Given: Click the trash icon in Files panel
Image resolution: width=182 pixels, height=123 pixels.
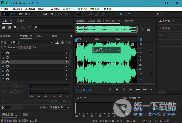Looking at the screenshot, I should coord(29,27).
